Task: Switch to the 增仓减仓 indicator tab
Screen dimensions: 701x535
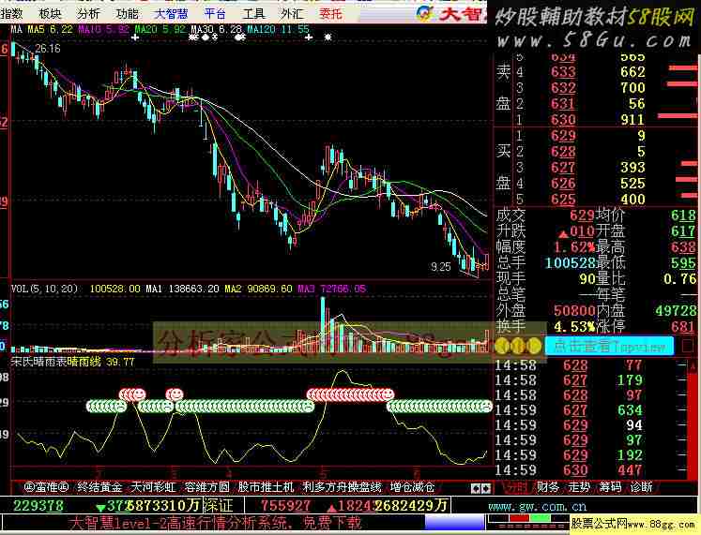Action: 412,487
